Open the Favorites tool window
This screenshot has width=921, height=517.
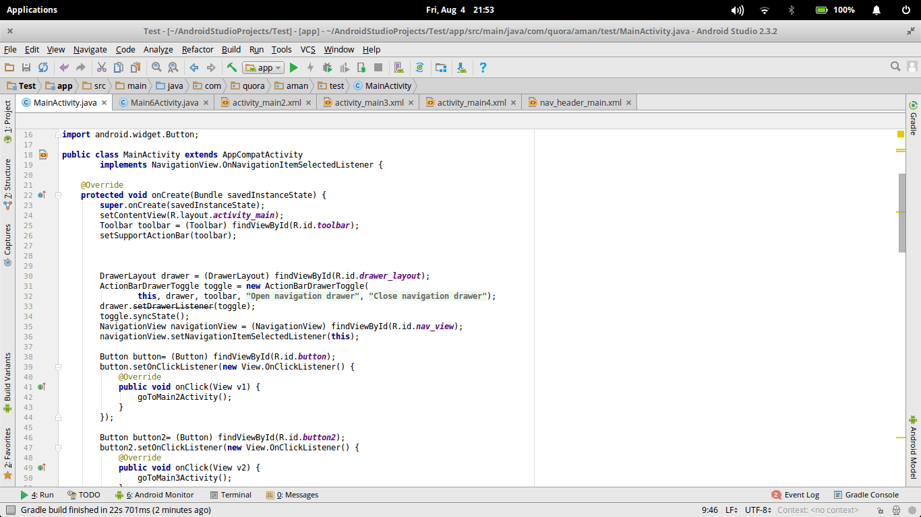point(7,454)
